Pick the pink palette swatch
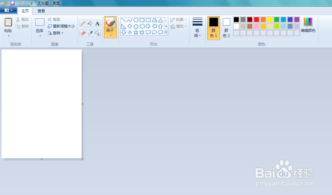Screen dimensions: 332x195 256,26
